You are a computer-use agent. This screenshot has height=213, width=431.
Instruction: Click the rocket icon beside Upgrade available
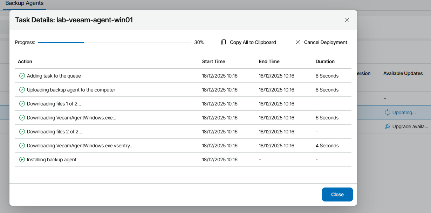click(x=387, y=126)
